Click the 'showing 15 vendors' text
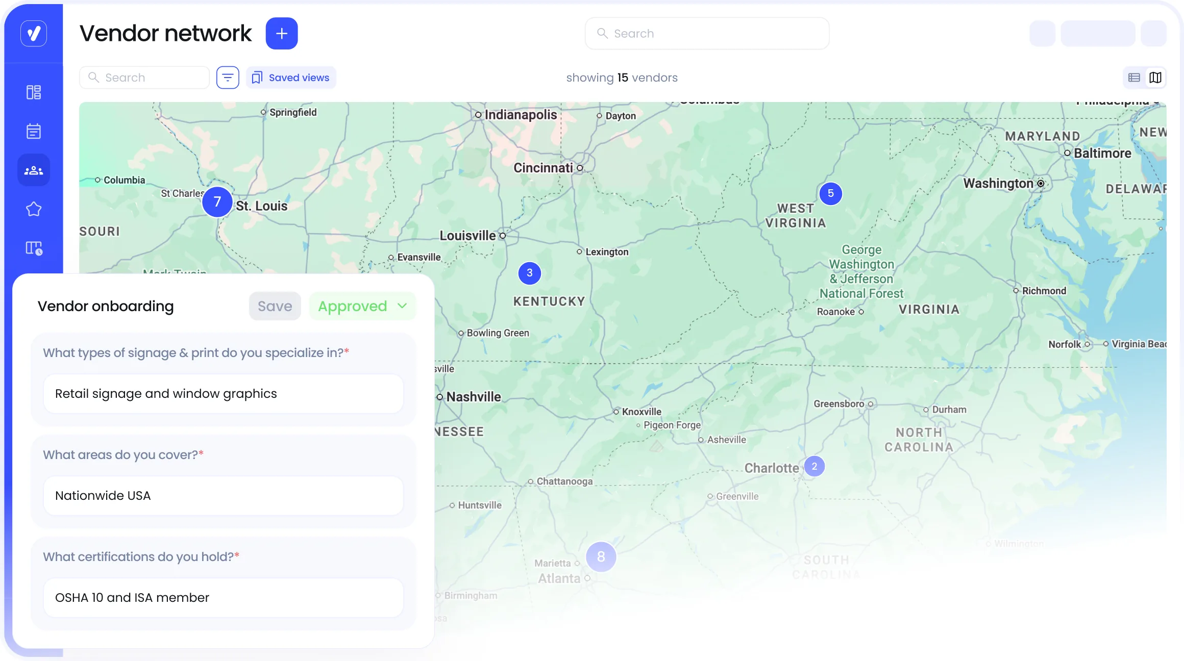Image resolution: width=1184 pixels, height=661 pixels. [x=622, y=78]
